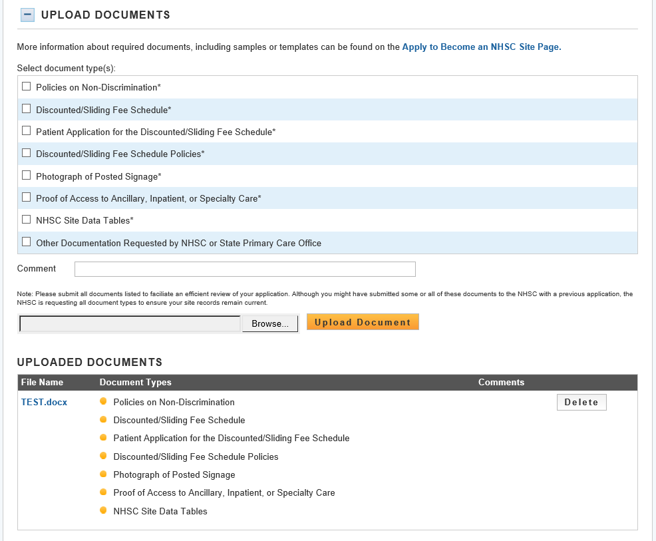This screenshot has height=541, width=656.
Task: Click the orange bullet beside Policies on Non-Discrimination
Action: click(103, 401)
